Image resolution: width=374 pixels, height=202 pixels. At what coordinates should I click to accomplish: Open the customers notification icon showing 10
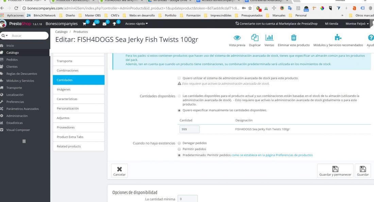tap(95, 23)
